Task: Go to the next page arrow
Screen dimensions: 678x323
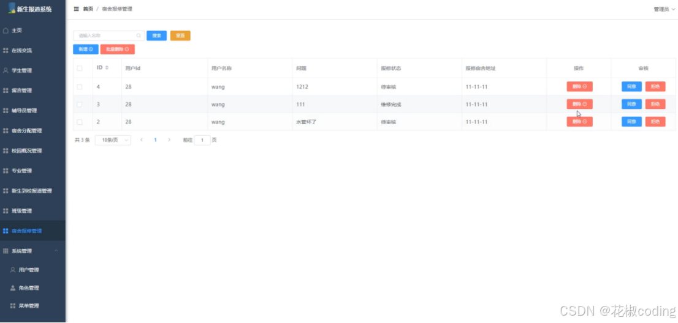Action: click(x=169, y=140)
